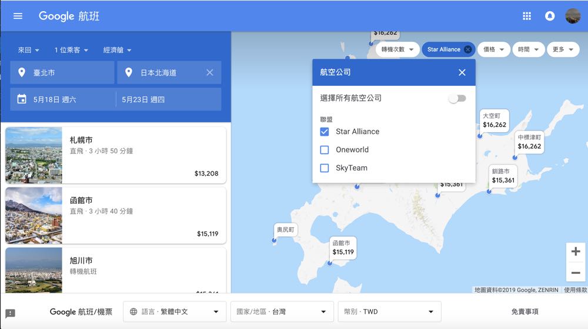Click the feedback icon in footer
Viewport: 588px width, 329px height.
[x=10, y=313]
